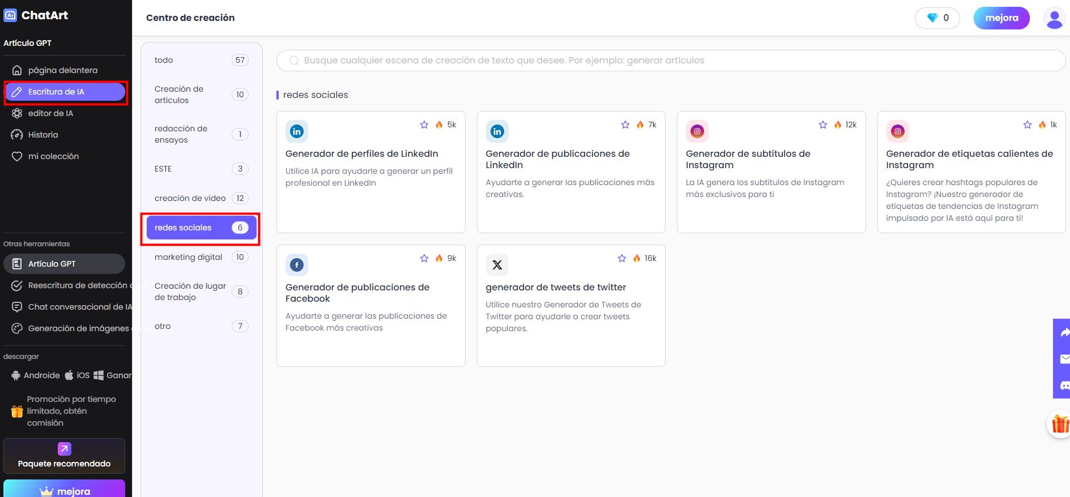Select the todo category tab
This screenshot has height=497, width=1070.
[x=201, y=60]
